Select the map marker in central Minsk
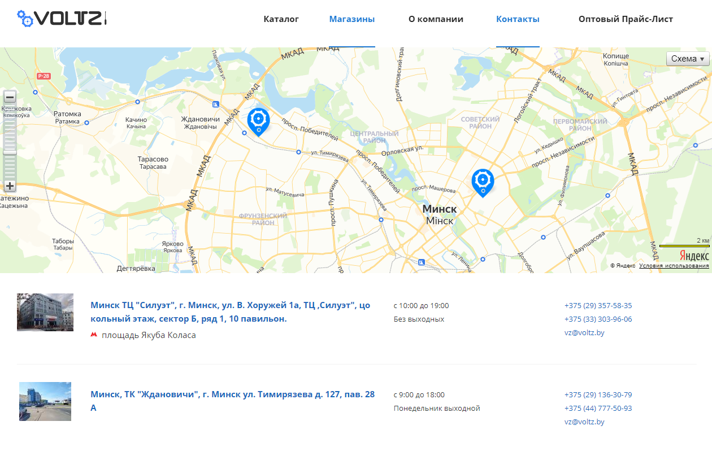Image resolution: width=712 pixels, height=452 pixels. click(483, 181)
